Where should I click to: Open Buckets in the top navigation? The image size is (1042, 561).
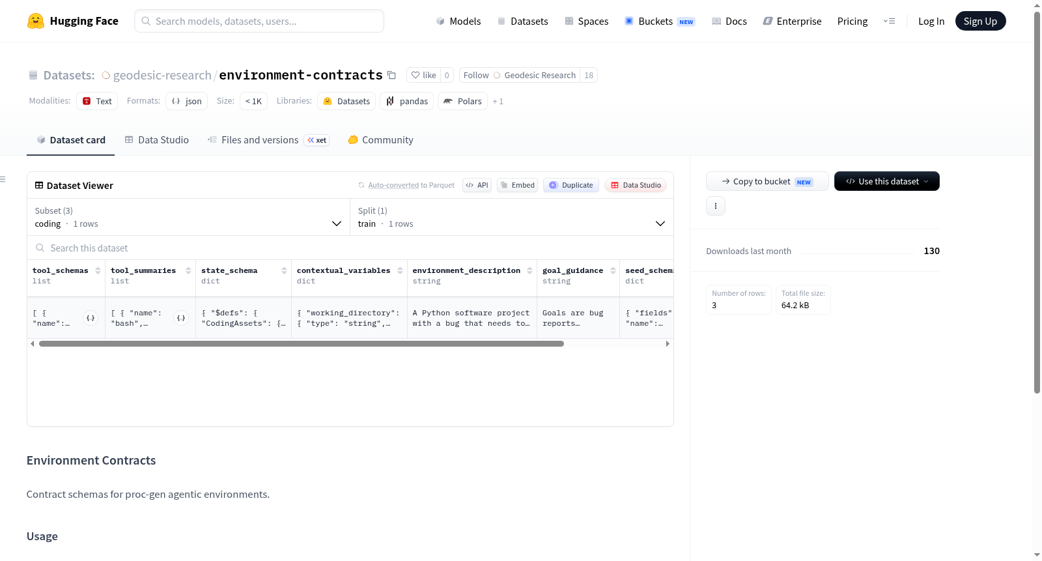660,22
